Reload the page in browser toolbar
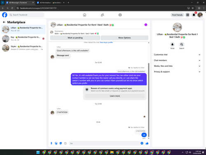The image size is (206, 155). [12, 8]
